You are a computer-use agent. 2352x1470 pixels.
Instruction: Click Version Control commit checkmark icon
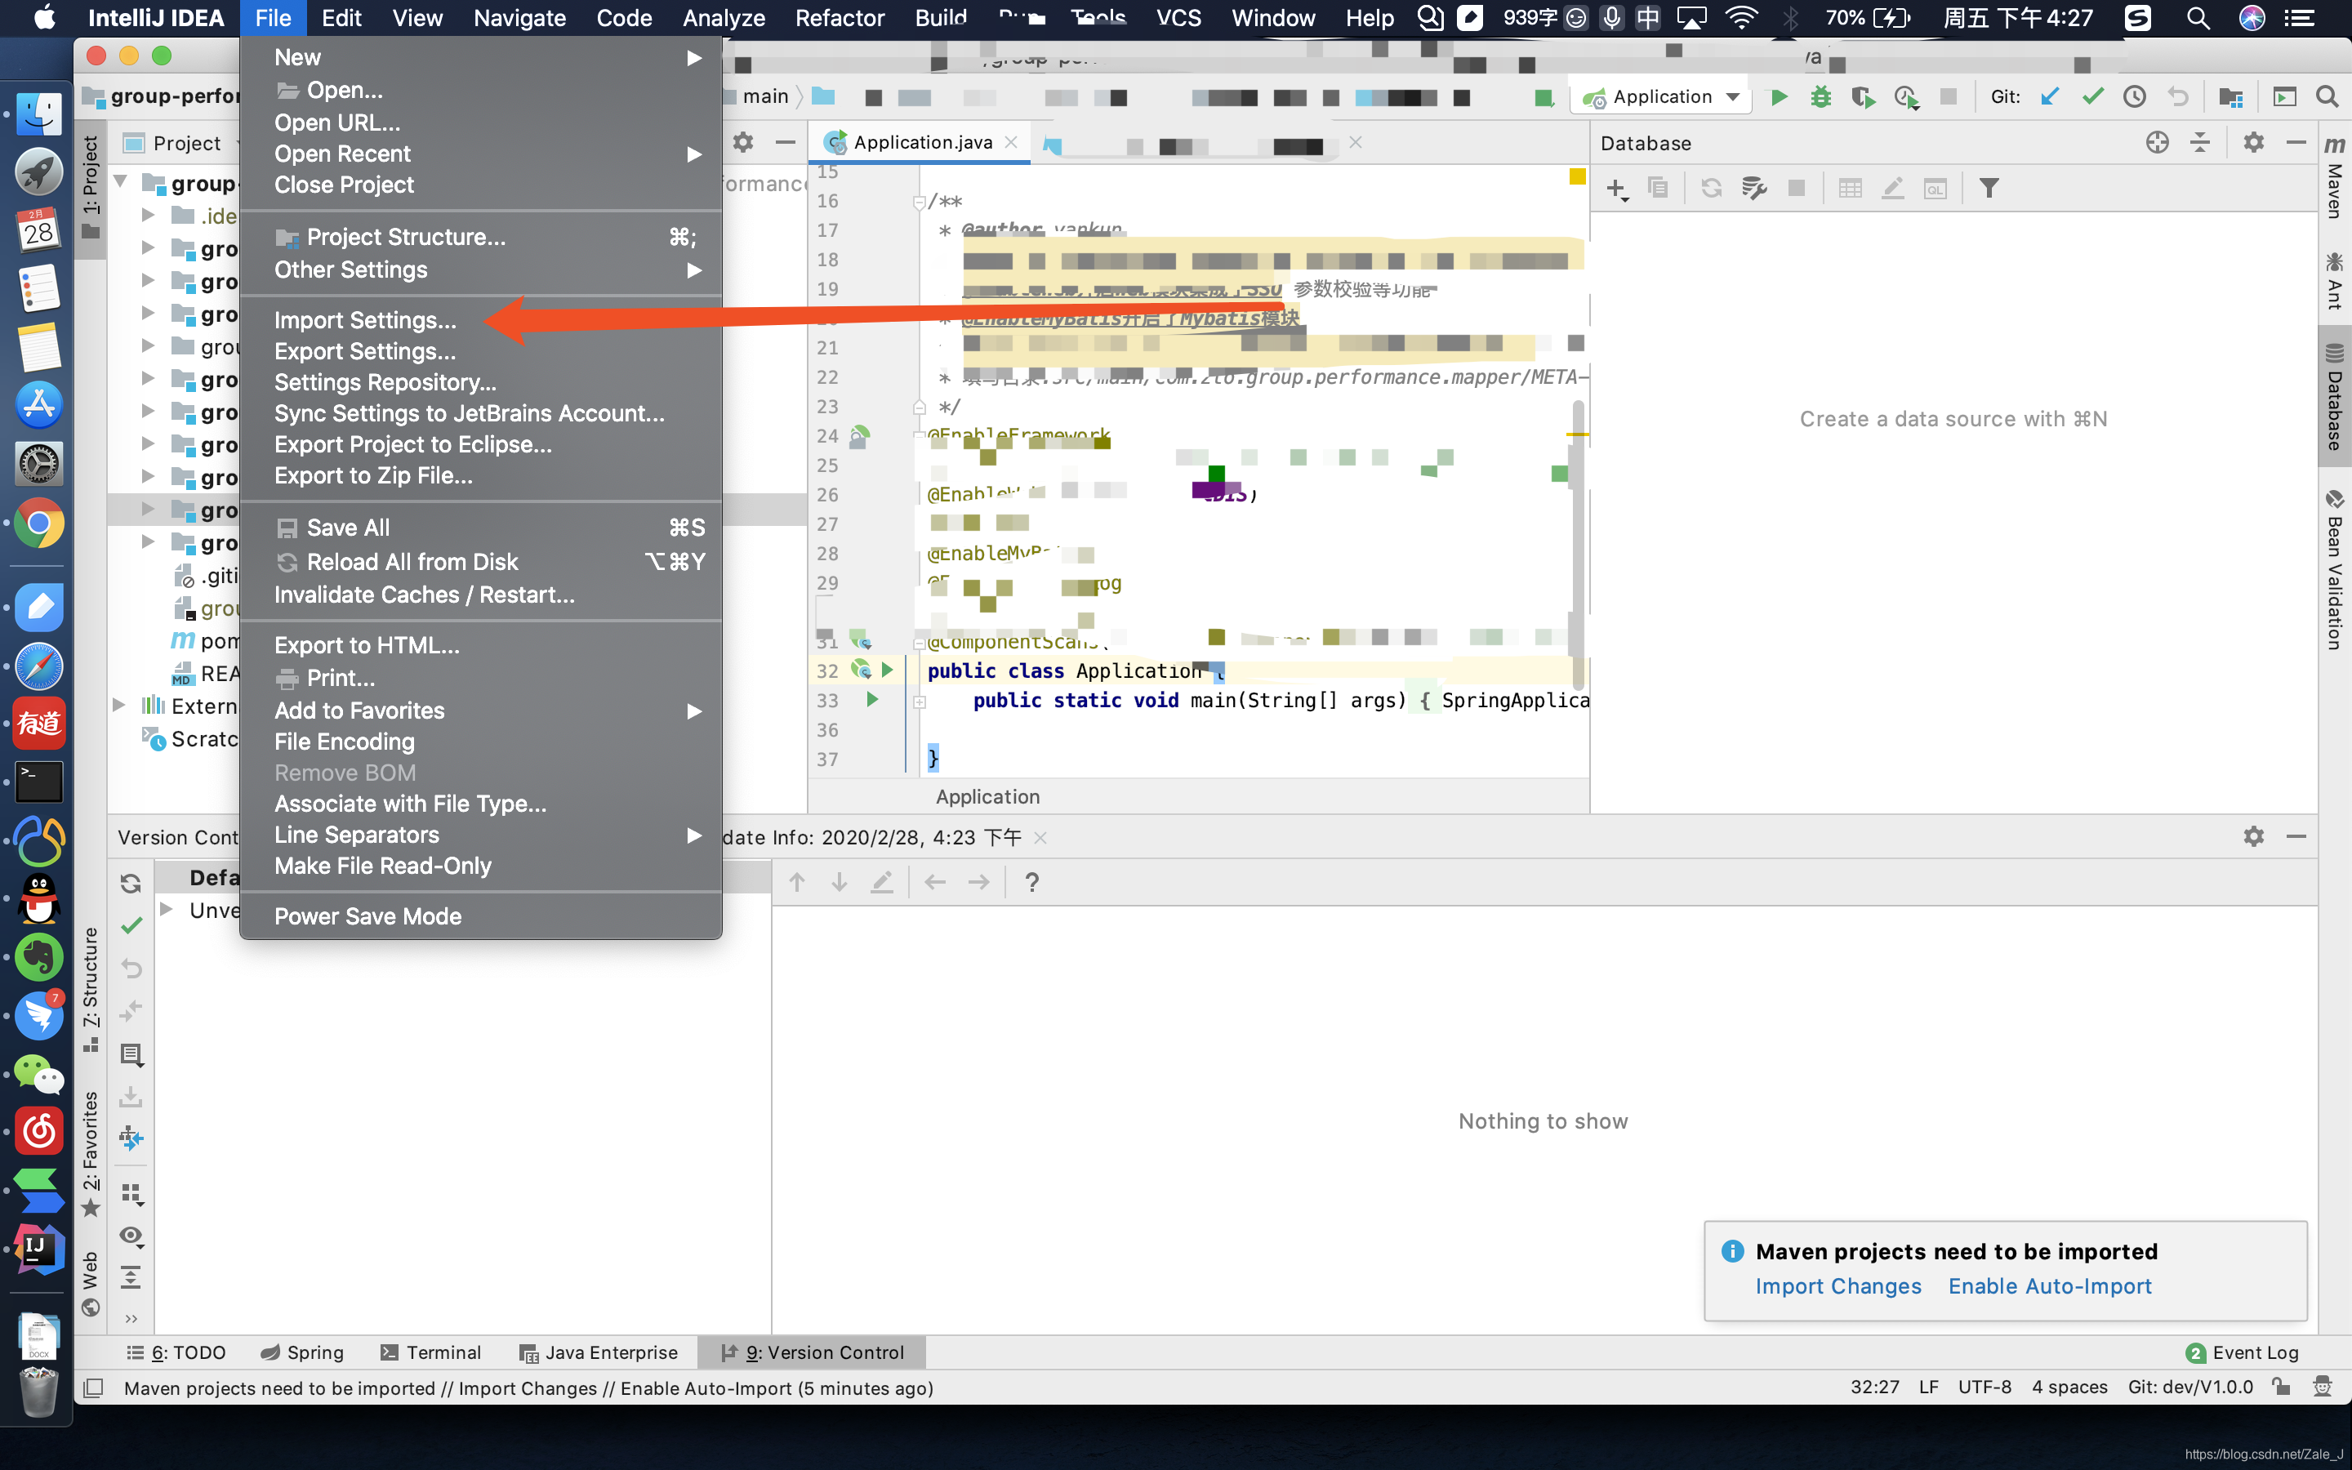pyautogui.click(x=130, y=927)
